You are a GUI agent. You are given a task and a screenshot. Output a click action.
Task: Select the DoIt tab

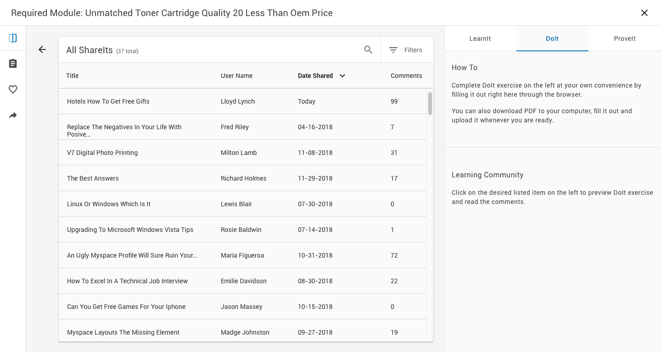pos(552,38)
